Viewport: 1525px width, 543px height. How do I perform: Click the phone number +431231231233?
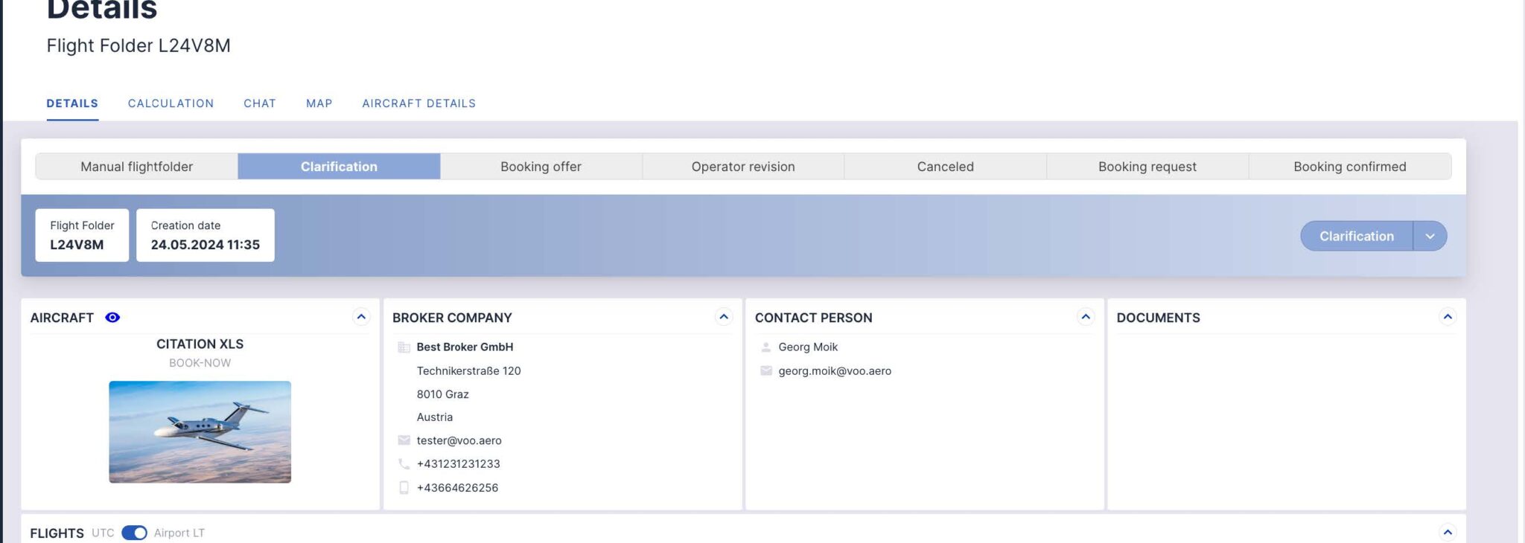pyautogui.click(x=459, y=463)
